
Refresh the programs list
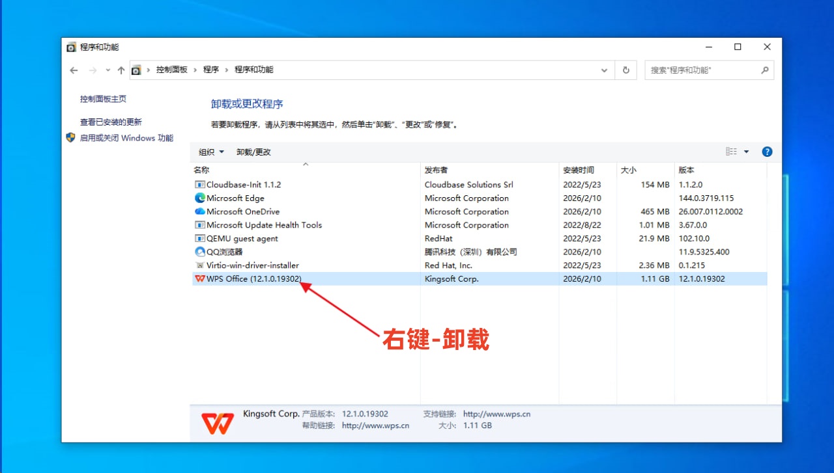[x=626, y=70]
